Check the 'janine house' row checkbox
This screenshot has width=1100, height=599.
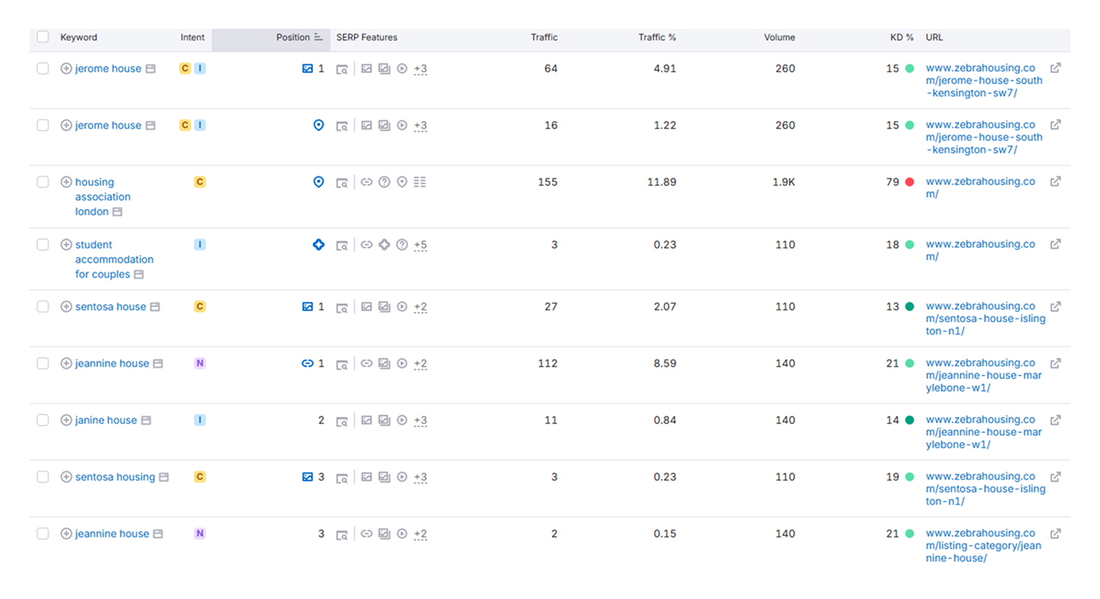[x=43, y=420]
